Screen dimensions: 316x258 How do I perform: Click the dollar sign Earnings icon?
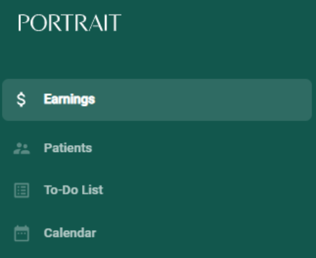tap(21, 100)
